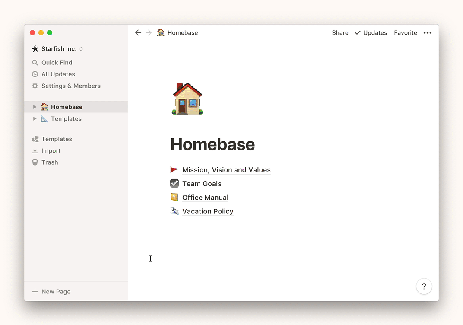463x325 pixels.
Task: Click the Trash bin icon in sidebar
Action: pos(35,162)
